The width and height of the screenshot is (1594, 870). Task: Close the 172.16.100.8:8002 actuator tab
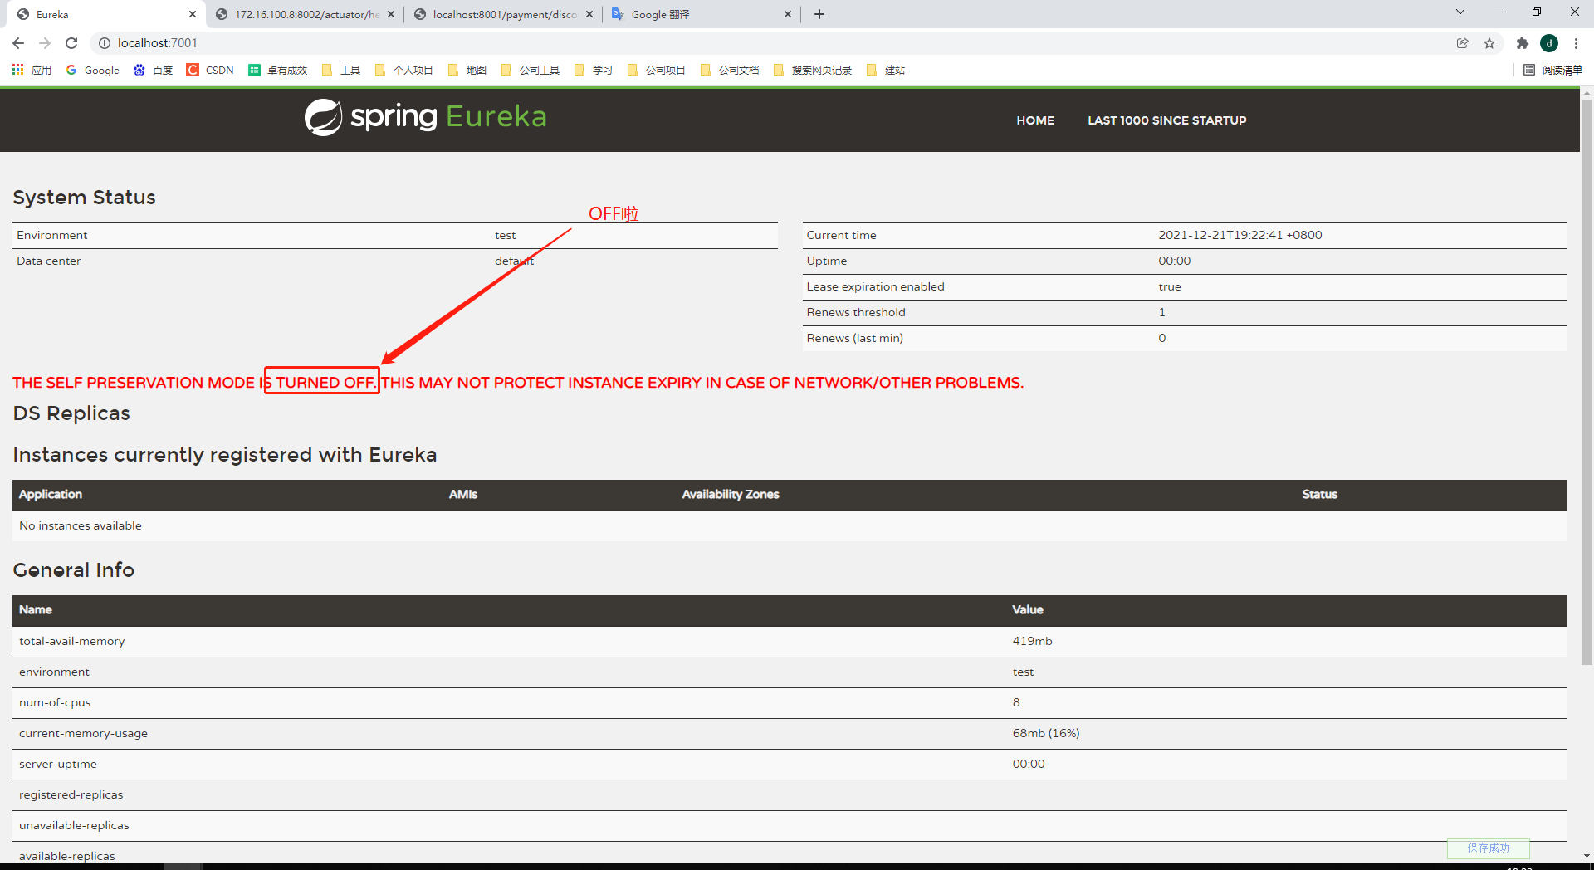(x=391, y=14)
